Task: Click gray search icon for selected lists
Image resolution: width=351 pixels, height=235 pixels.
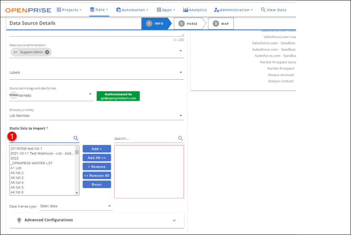Action: (180, 138)
